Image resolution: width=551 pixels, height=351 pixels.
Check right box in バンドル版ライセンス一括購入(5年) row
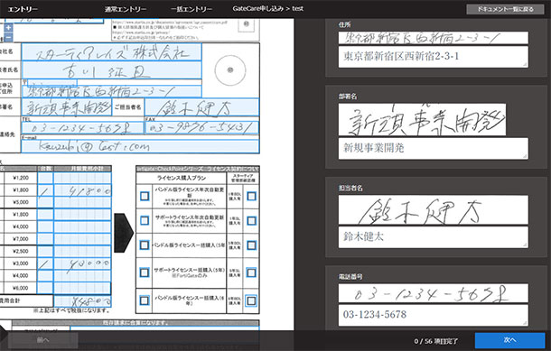point(251,245)
